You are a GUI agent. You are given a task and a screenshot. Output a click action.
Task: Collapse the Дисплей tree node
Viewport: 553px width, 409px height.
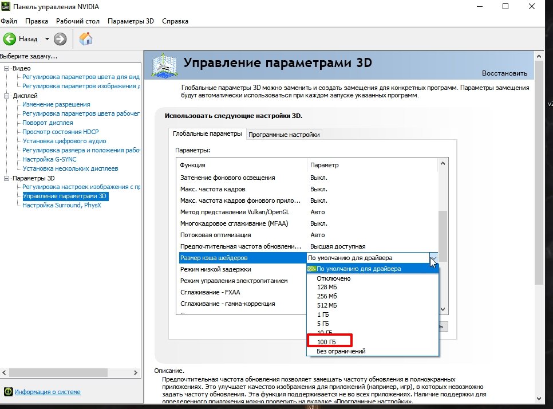(7, 96)
